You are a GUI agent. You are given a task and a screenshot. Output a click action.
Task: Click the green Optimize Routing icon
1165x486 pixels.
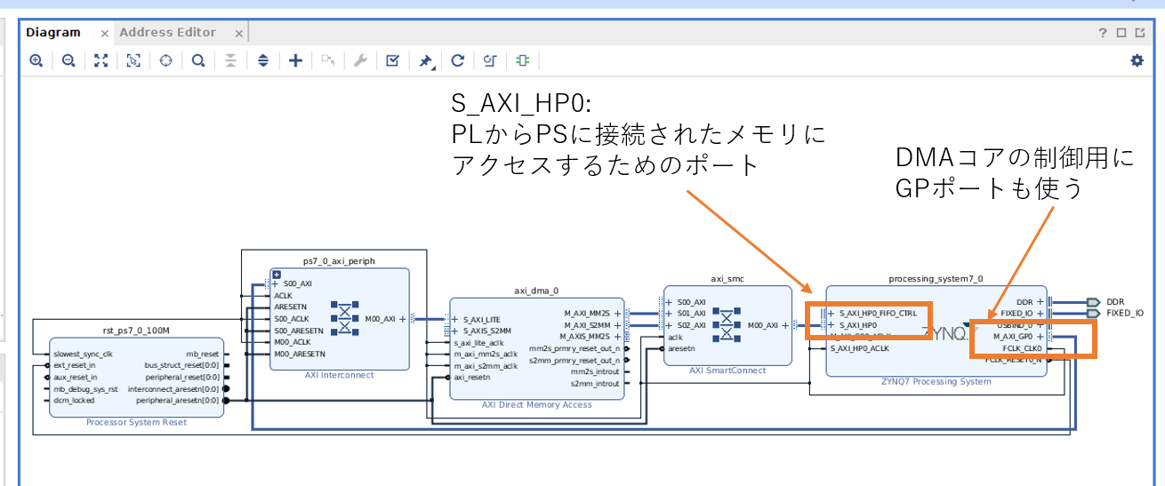point(523,61)
